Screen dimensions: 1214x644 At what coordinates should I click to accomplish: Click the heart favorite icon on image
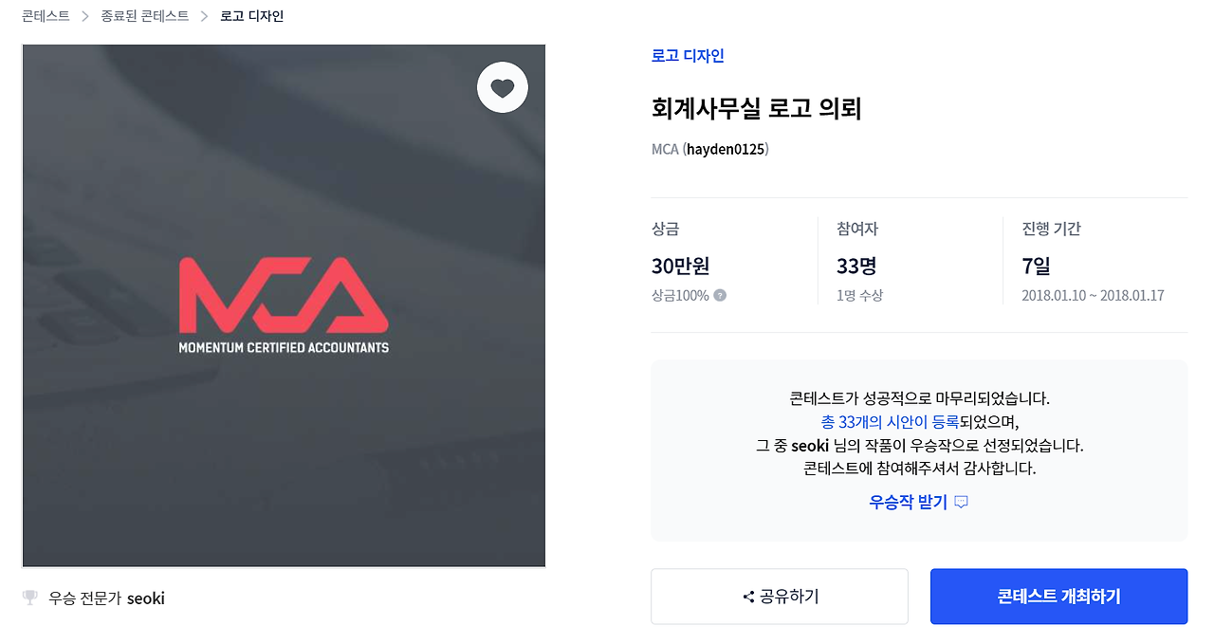pos(502,88)
